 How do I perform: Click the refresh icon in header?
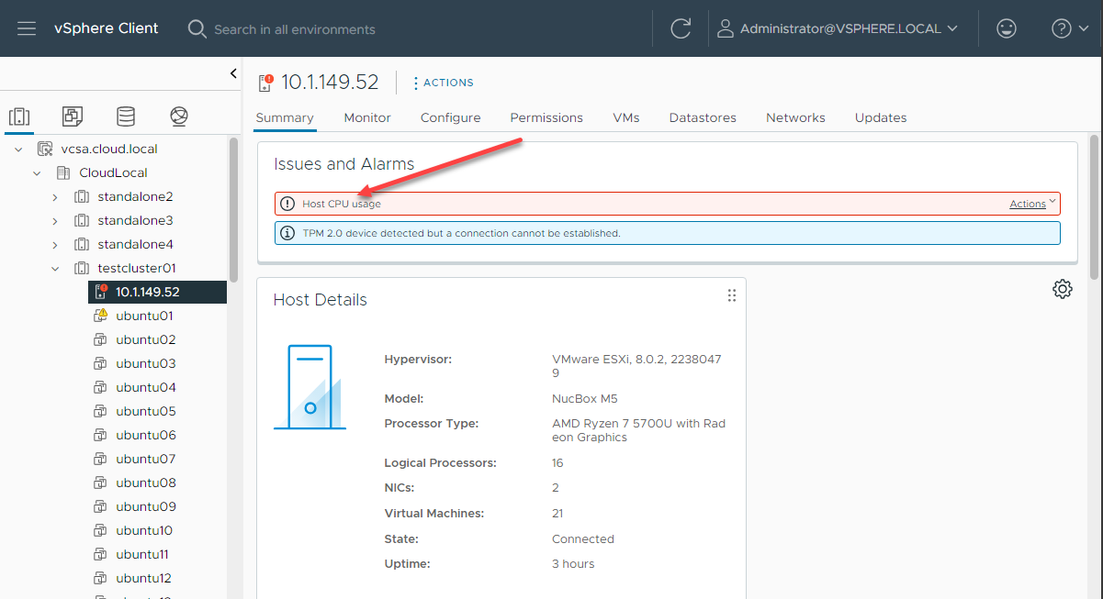click(x=681, y=28)
